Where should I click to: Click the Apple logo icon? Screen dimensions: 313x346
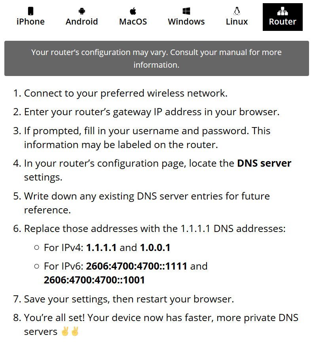133,11
